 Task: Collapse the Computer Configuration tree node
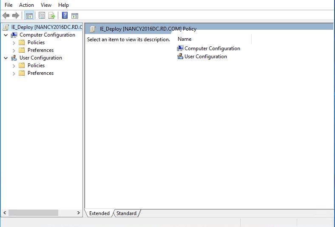coord(6,35)
